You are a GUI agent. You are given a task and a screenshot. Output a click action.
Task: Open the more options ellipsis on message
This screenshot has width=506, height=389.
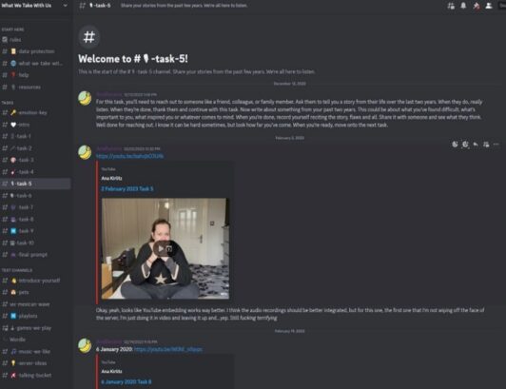pyautogui.click(x=496, y=145)
